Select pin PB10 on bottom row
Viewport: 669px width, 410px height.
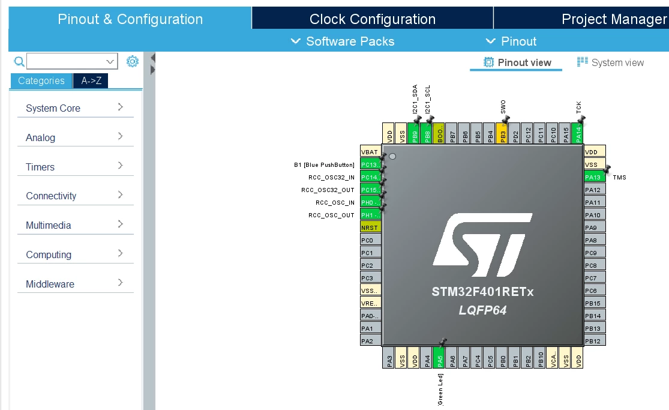pos(540,357)
